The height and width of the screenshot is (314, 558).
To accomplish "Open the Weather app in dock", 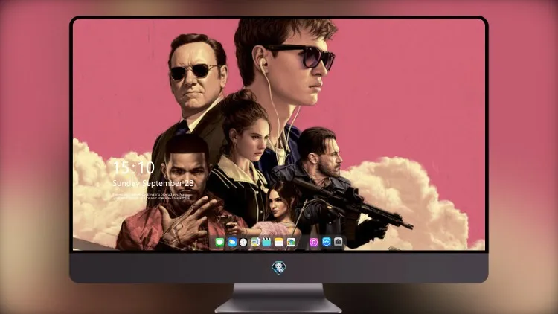I will point(232,243).
